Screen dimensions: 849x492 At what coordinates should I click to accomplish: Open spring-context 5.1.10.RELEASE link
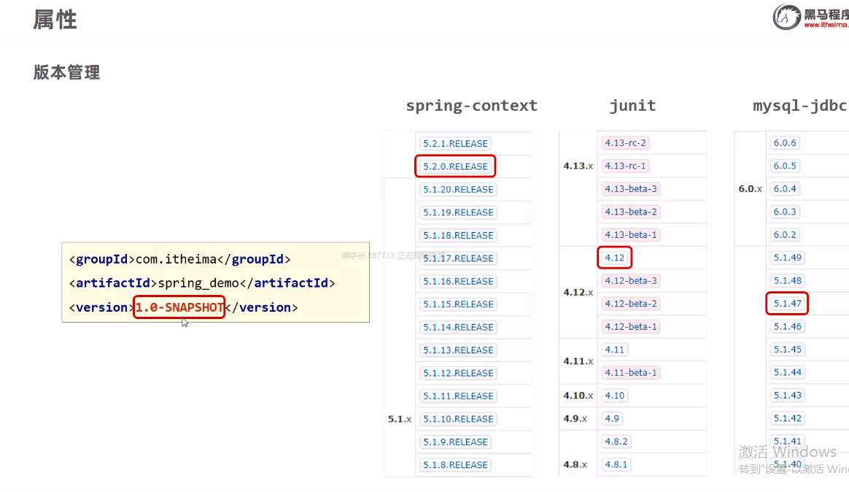[458, 419]
